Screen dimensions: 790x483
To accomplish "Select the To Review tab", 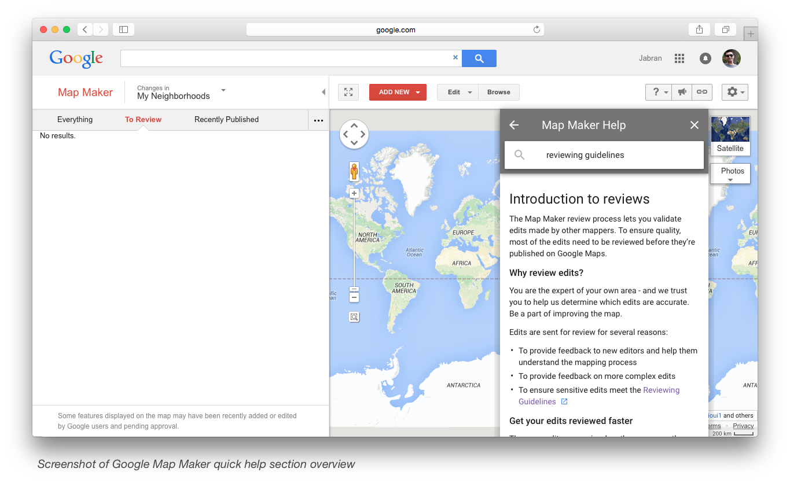I will (143, 120).
